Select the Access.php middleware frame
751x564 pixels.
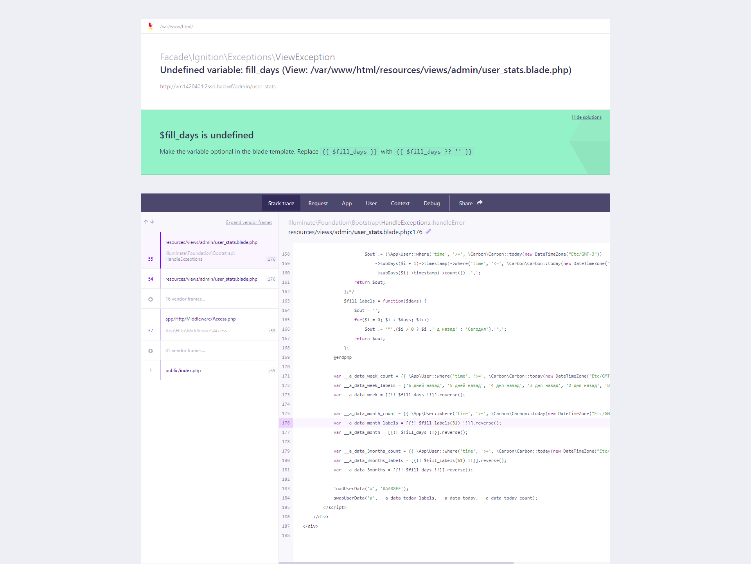click(x=211, y=324)
